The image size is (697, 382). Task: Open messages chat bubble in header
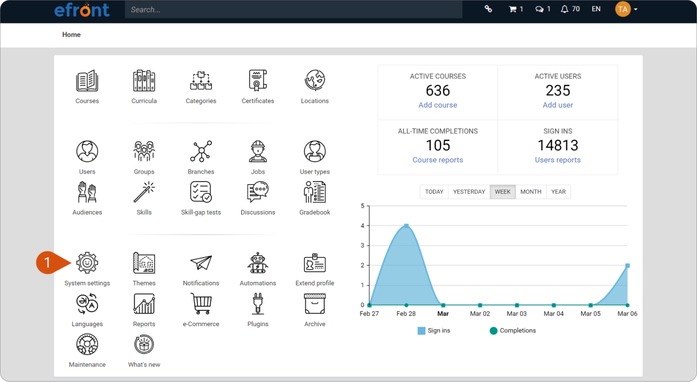[x=543, y=9]
